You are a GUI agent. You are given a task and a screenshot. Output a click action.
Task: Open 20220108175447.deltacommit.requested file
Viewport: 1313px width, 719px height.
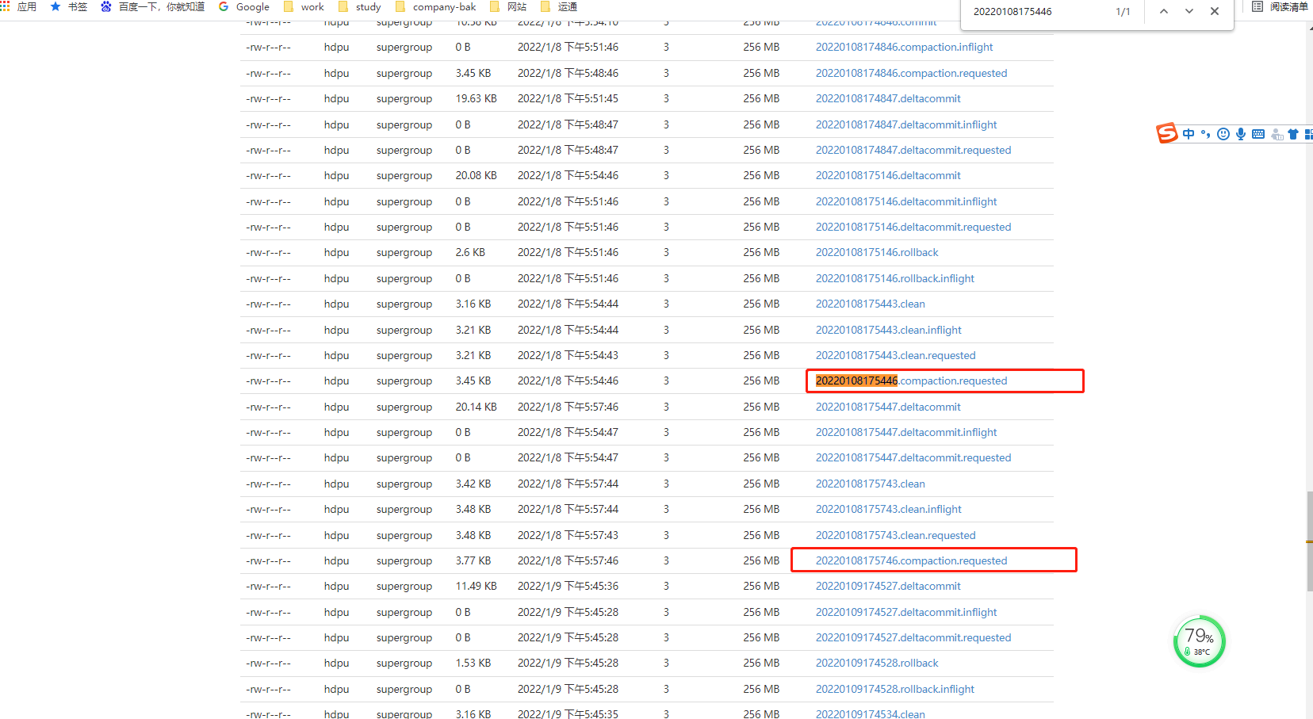(x=913, y=457)
